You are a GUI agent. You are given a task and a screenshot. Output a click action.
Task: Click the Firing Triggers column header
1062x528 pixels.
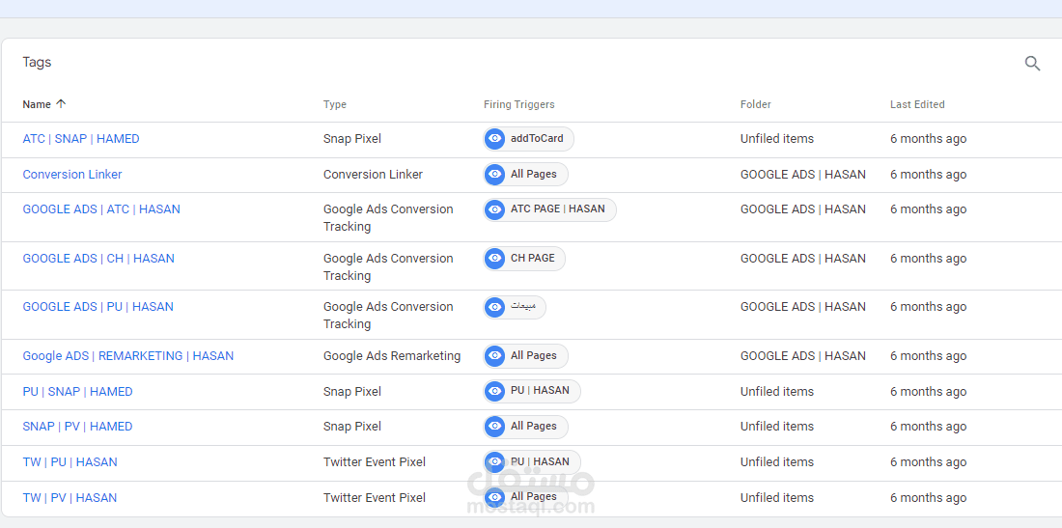point(518,104)
